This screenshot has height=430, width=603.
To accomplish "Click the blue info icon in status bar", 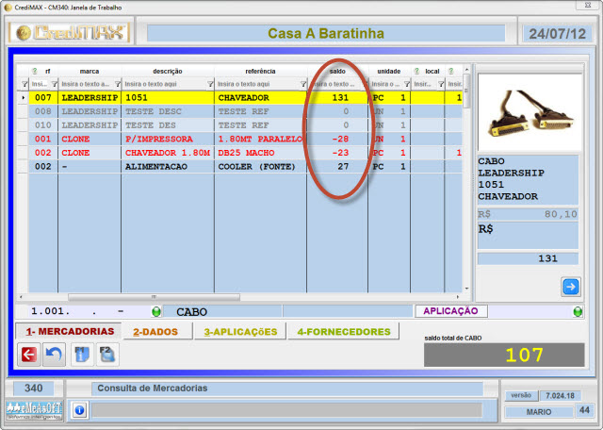I will coord(79,410).
